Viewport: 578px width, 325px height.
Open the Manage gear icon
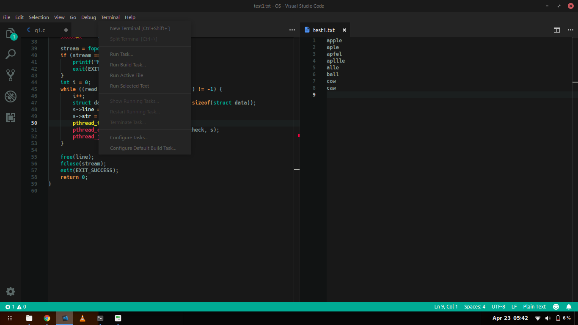[x=11, y=292]
